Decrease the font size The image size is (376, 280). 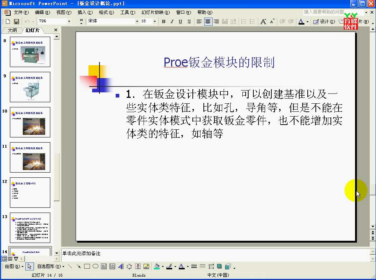click(x=272, y=22)
